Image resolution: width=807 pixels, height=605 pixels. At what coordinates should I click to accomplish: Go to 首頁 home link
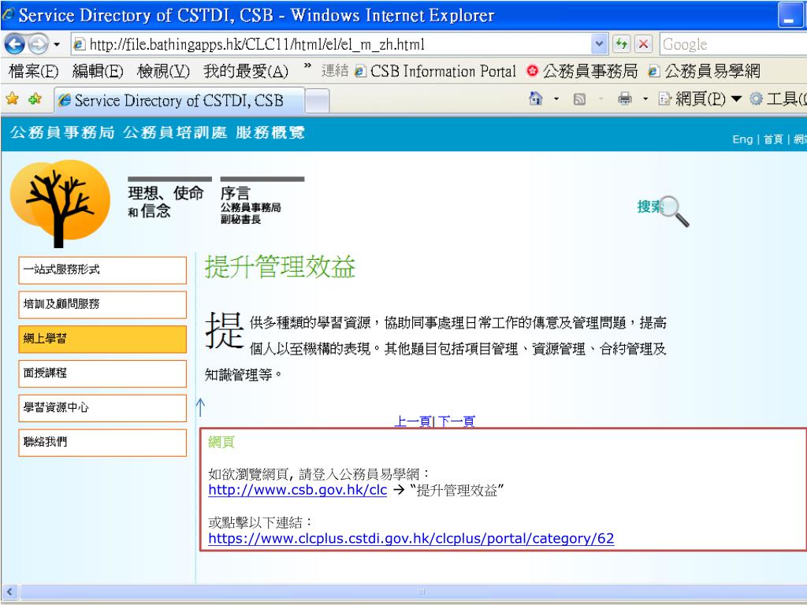click(773, 139)
